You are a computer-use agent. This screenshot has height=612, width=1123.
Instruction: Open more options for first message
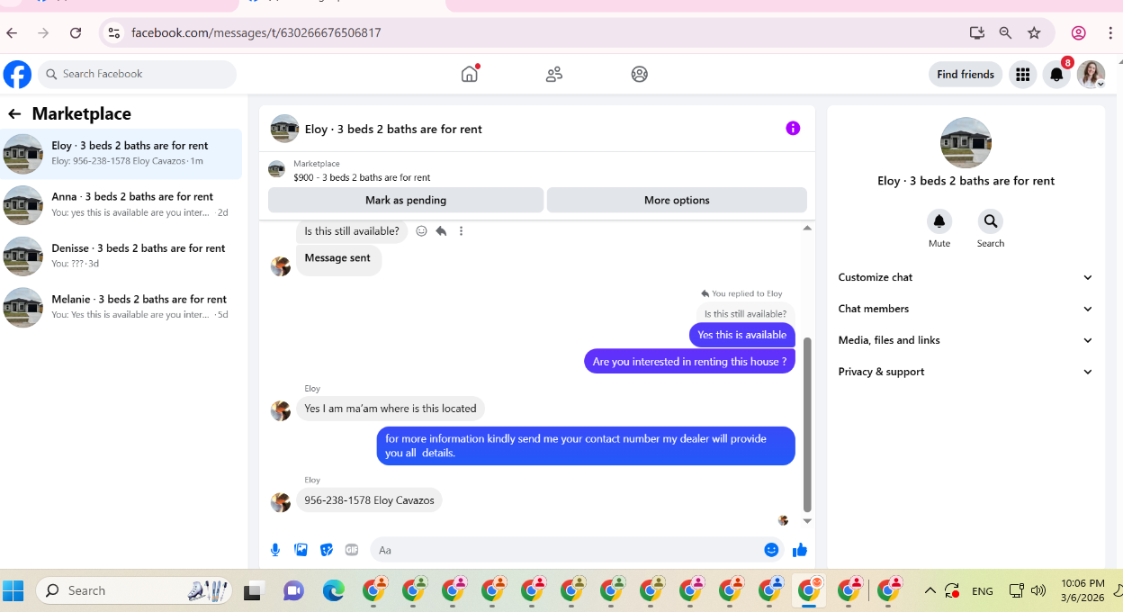(x=461, y=231)
